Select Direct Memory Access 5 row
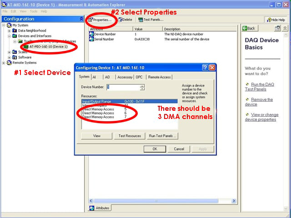Viewport: 291px width, 218px height. tap(130, 109)
